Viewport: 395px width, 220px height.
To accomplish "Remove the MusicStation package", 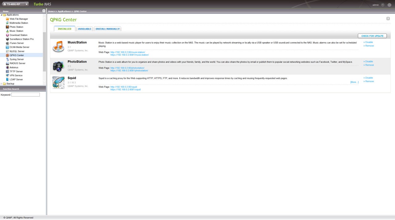I will [369, 46].
